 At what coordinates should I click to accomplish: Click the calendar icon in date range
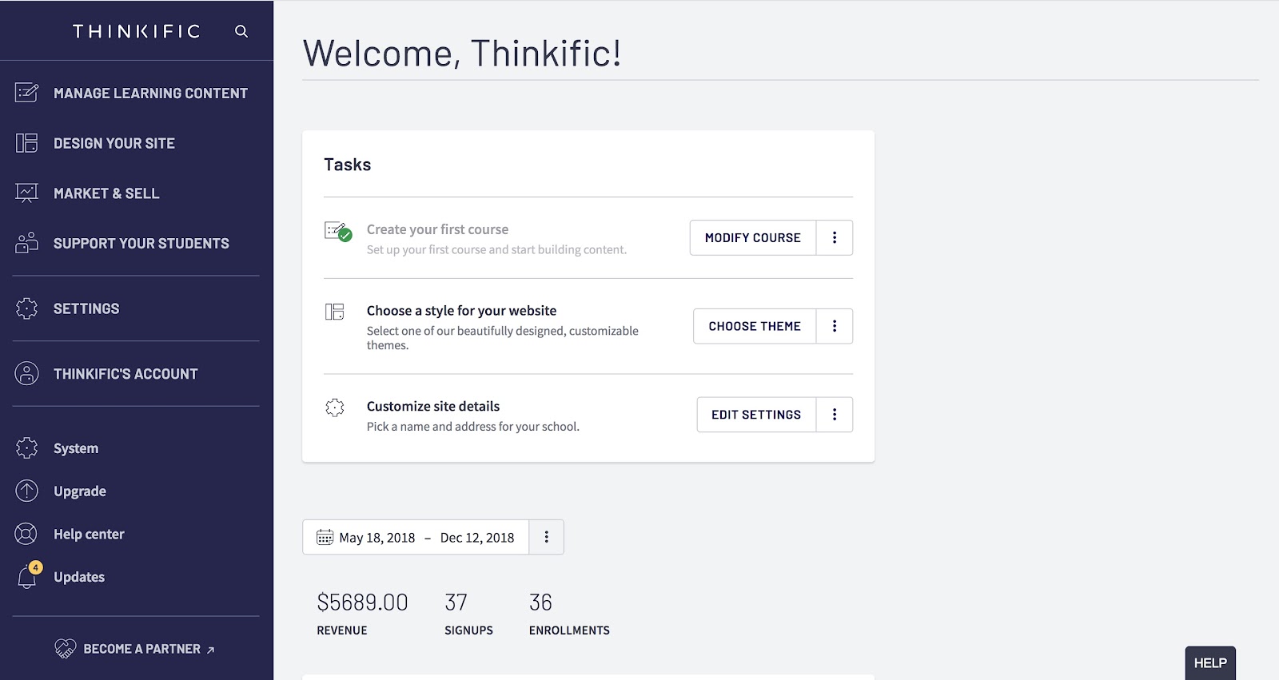pyautogui.click(x=325, y=538)
